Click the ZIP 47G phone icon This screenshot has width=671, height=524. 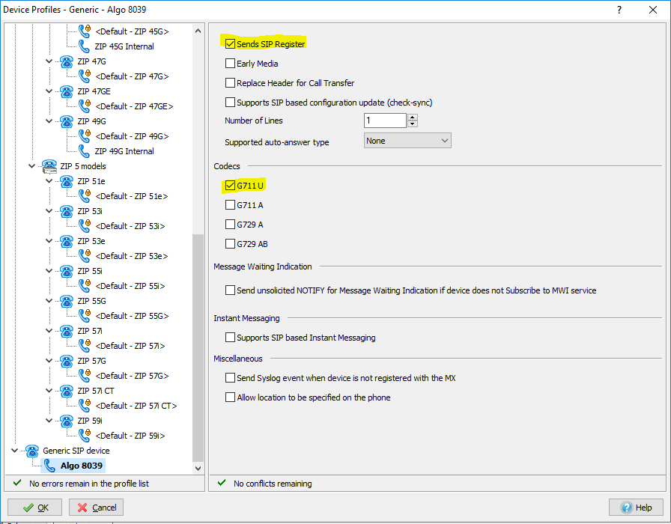pos(67,61)
